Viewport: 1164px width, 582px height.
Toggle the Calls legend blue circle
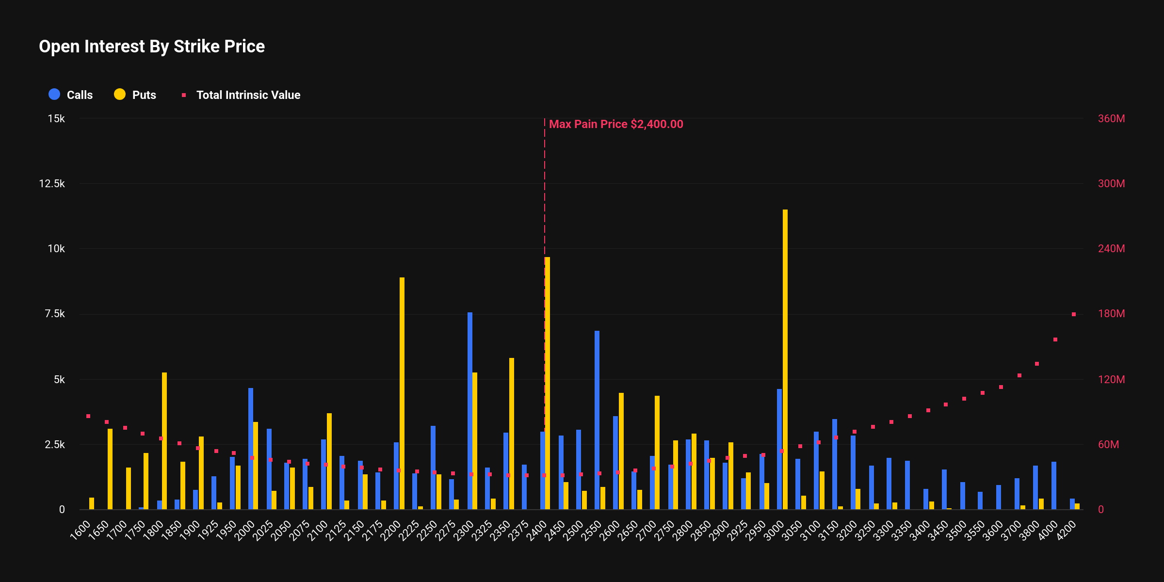[54, 95]
